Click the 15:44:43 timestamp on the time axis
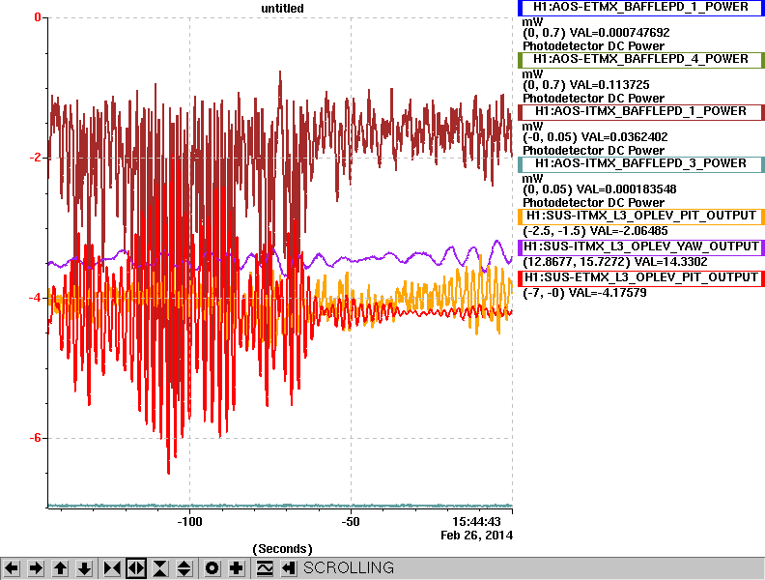 click(x=476, y=522)
